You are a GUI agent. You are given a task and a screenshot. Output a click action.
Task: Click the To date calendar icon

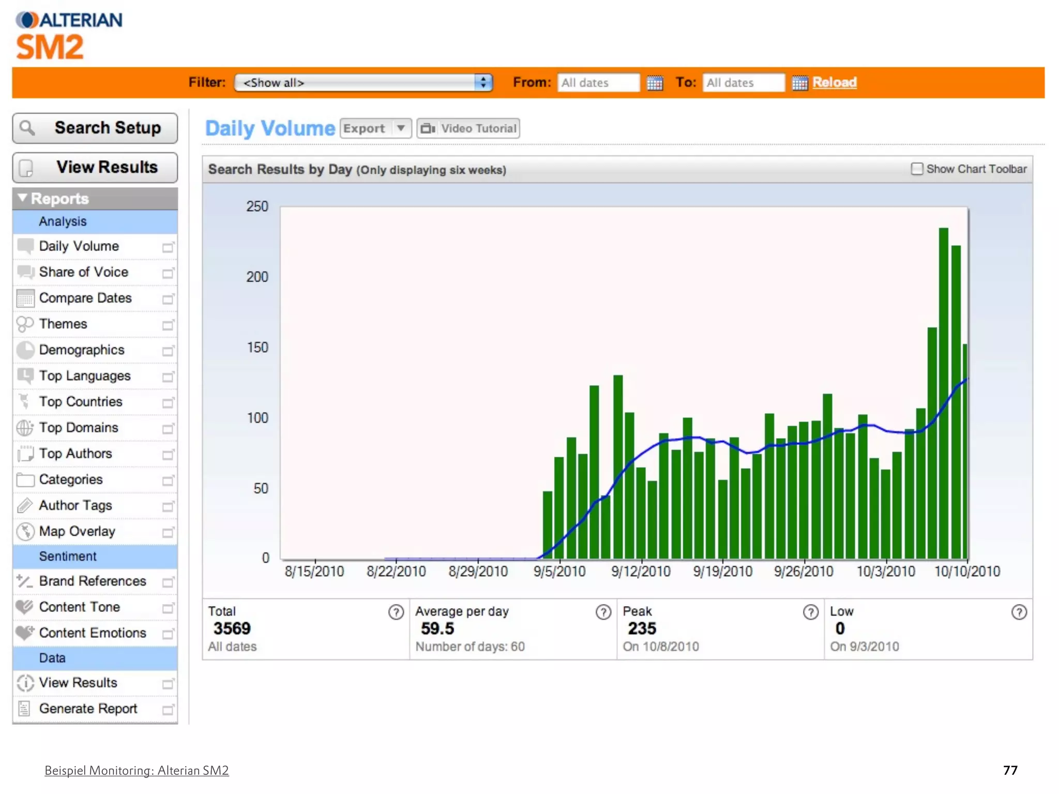(x=799, y=83)
